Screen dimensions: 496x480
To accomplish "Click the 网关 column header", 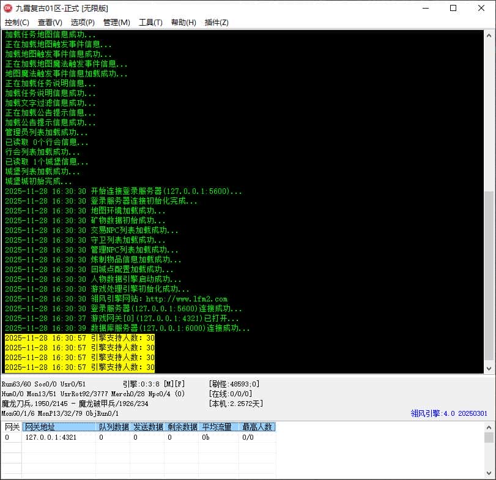I will tap(12, 427).
